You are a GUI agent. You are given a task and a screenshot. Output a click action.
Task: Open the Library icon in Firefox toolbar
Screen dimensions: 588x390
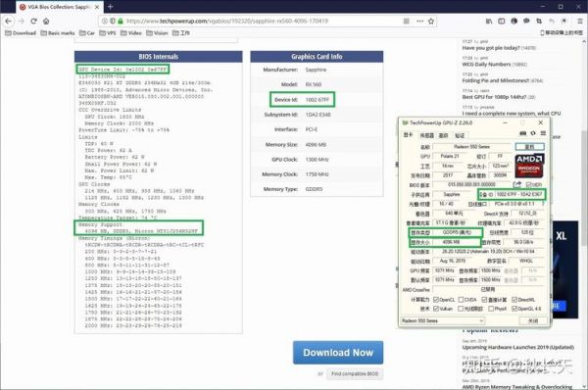pos(489,22)
